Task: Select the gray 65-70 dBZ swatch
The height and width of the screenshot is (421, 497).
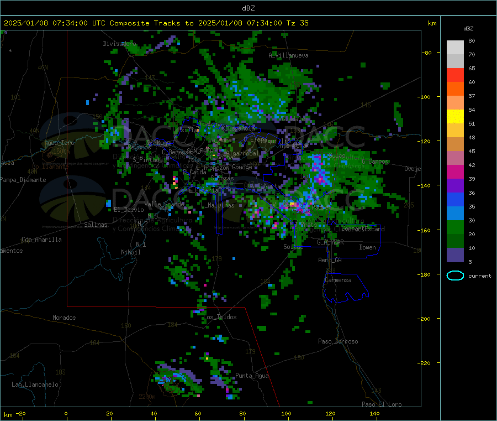Action: [x=455, y=61]
